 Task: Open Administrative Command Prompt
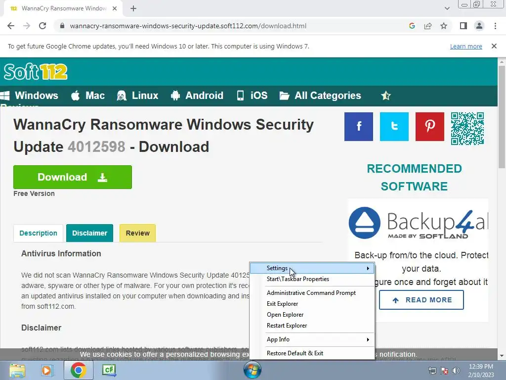point(312,293)
